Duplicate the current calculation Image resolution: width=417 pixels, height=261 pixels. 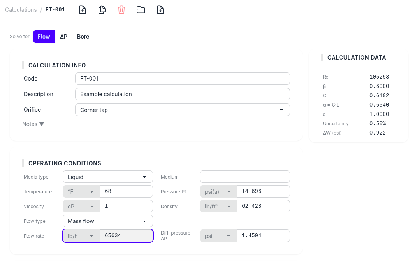(102, 10)
